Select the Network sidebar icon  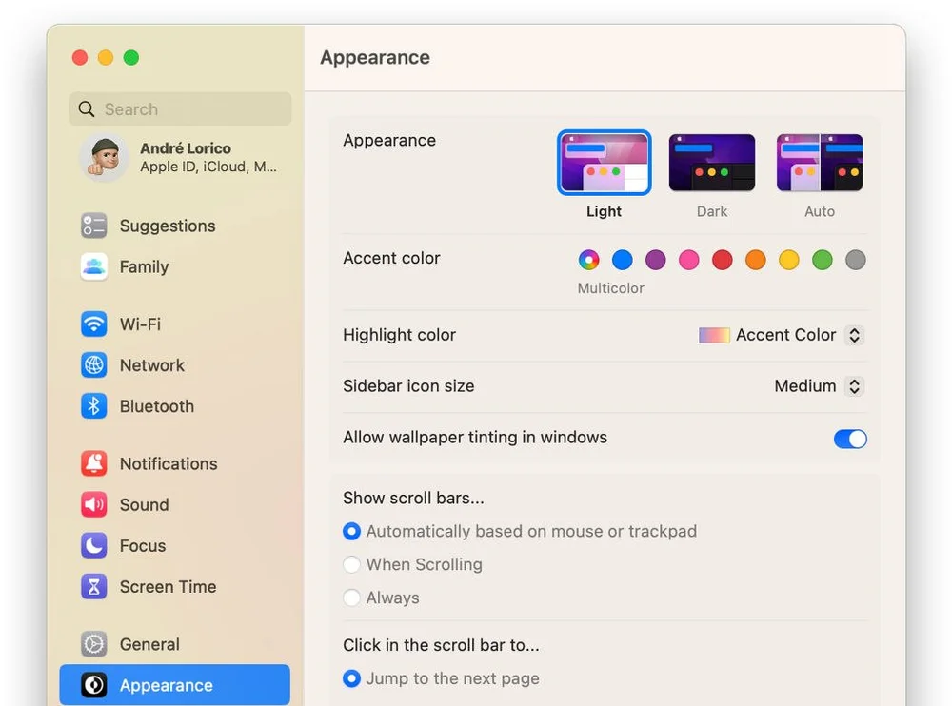(152, 365)
